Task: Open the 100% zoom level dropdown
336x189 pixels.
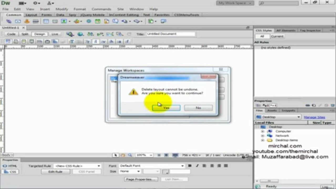Action: 144,155
